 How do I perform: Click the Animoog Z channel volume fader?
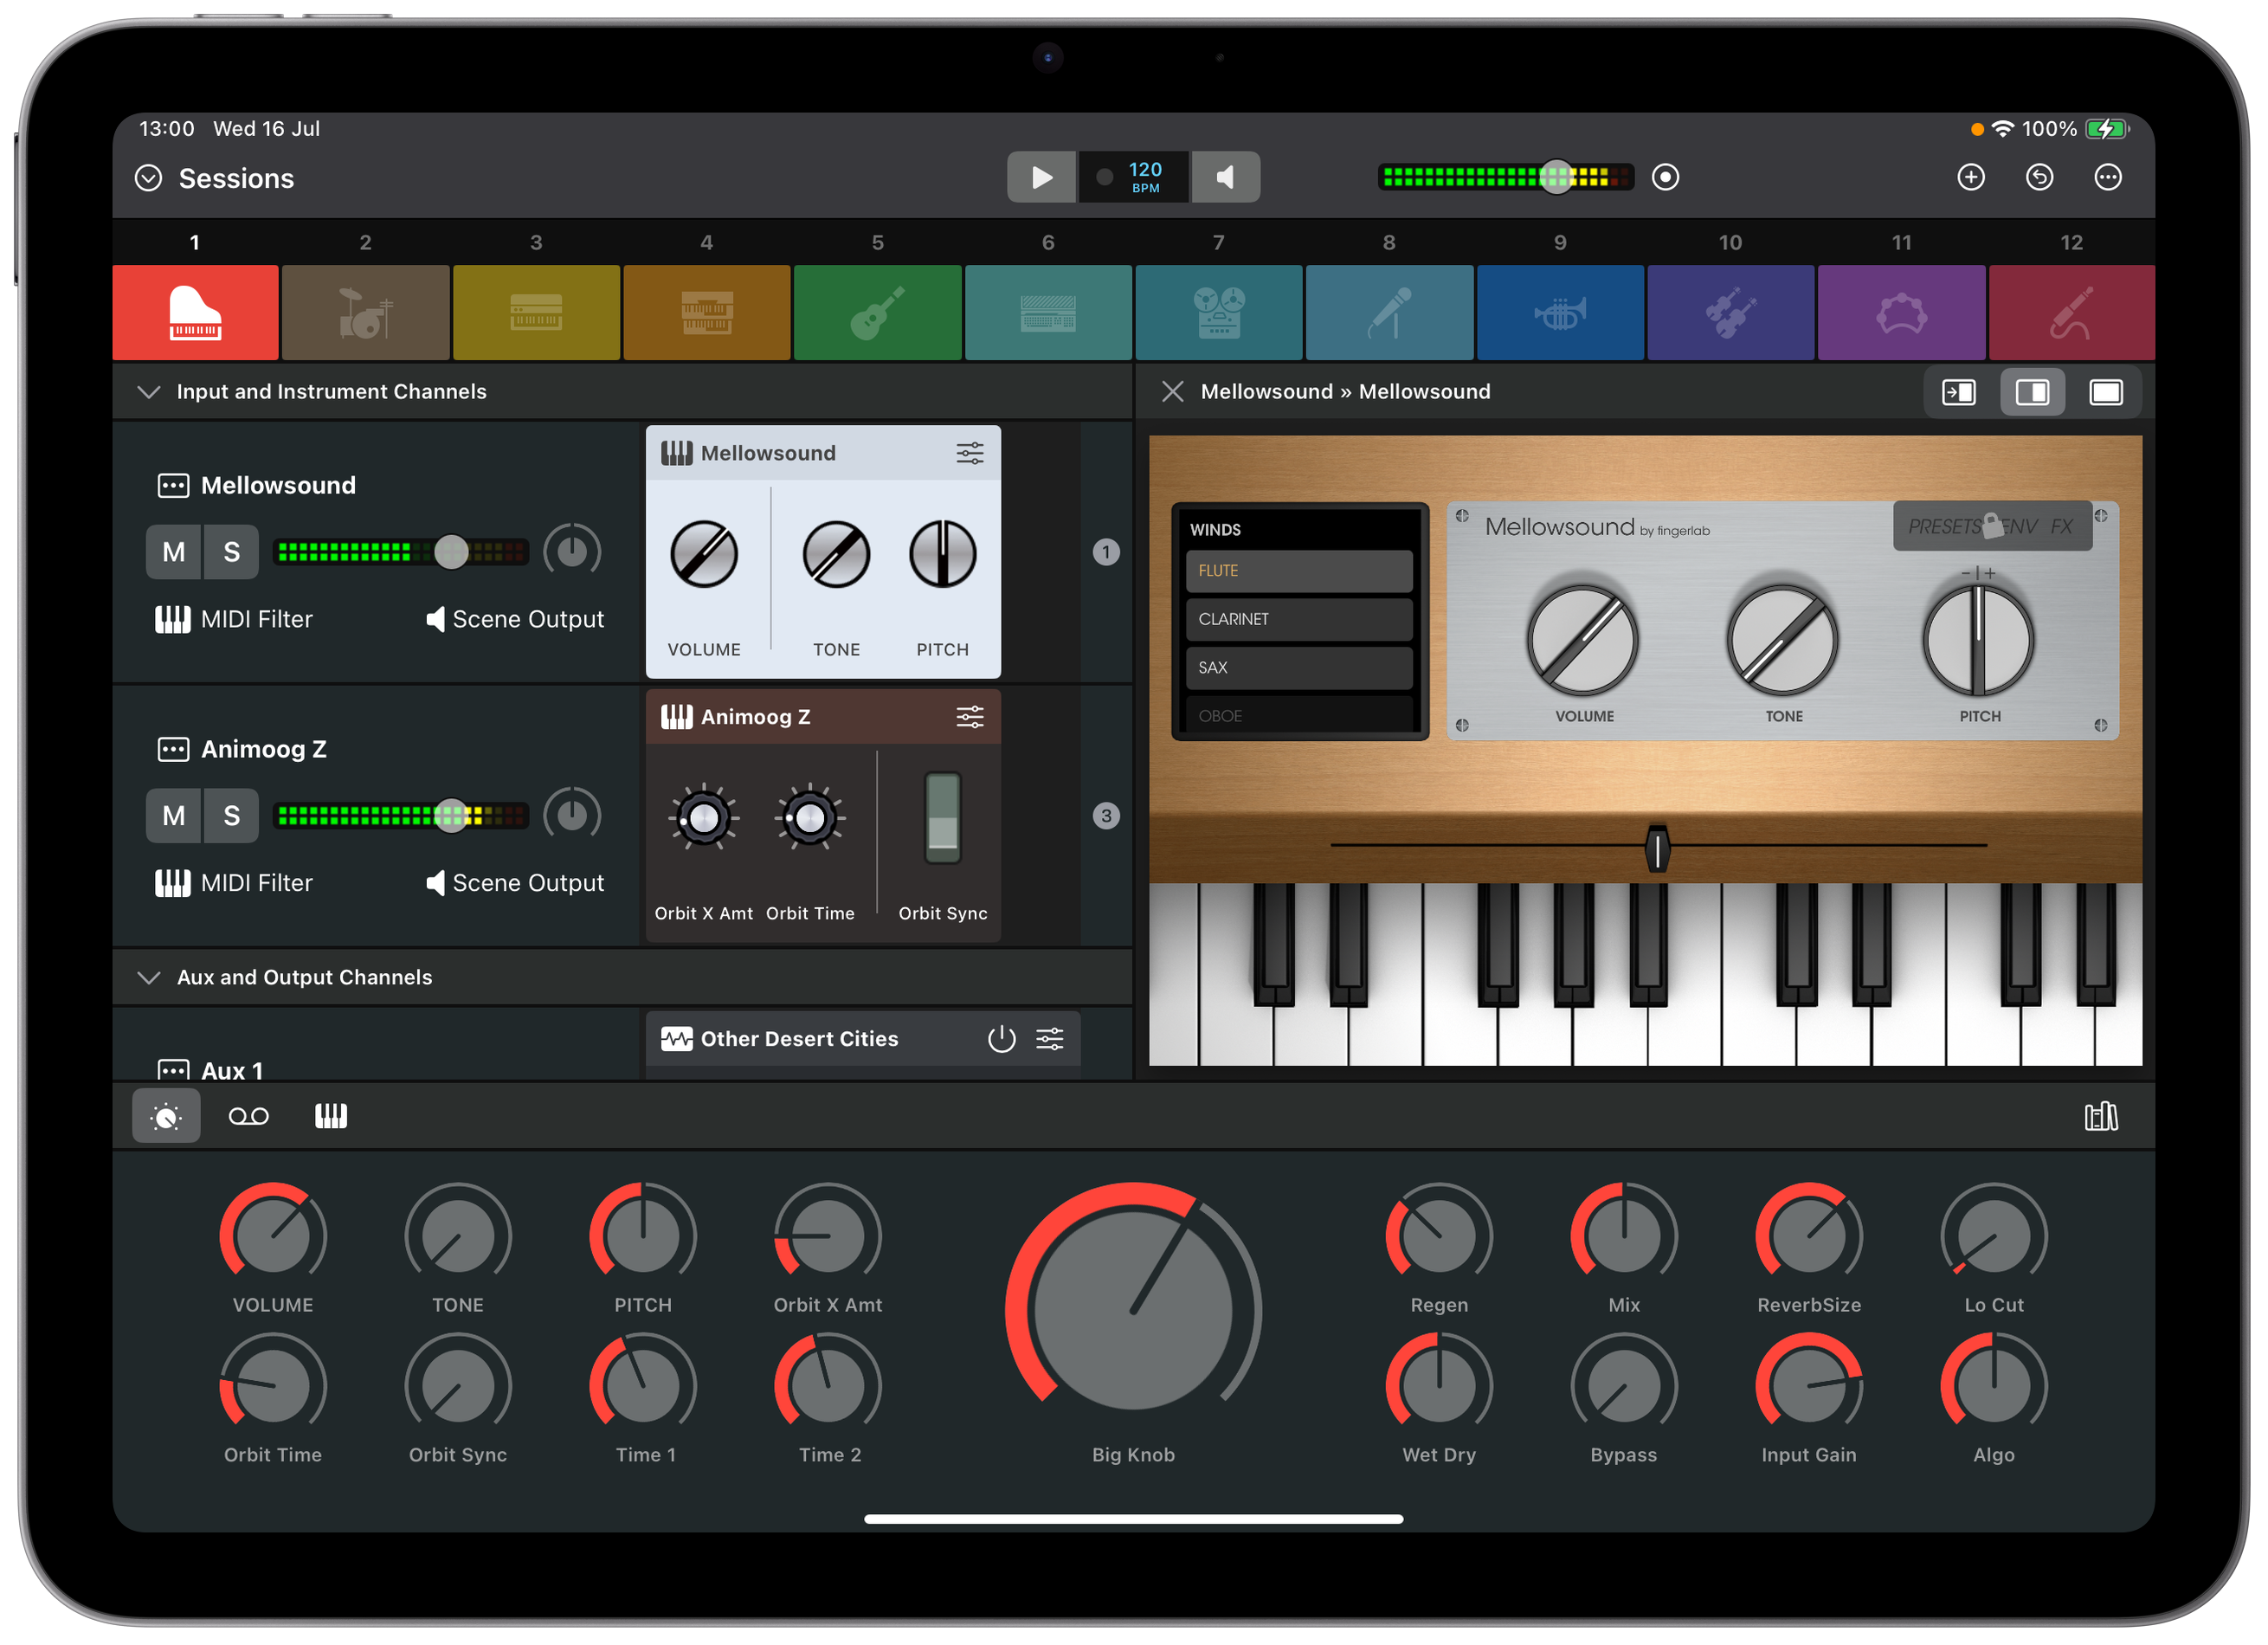point(451,816)
